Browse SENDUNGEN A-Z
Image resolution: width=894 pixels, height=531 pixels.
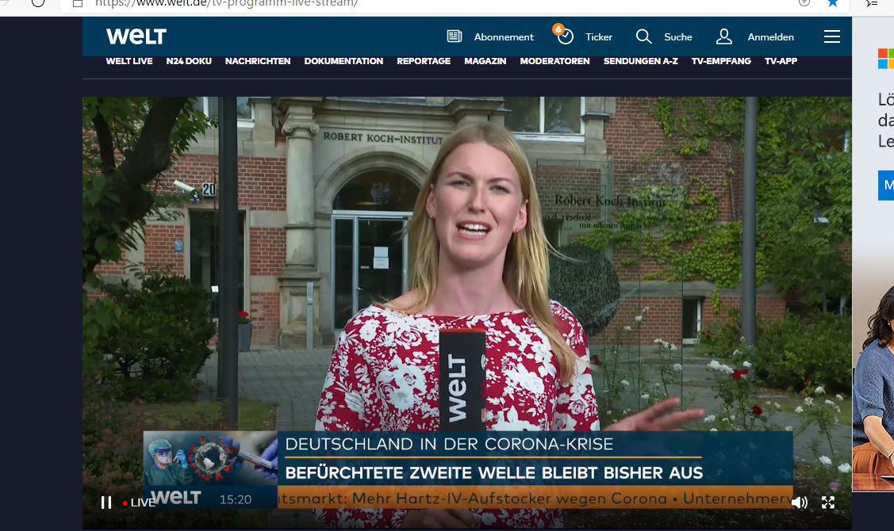[641, 61]
